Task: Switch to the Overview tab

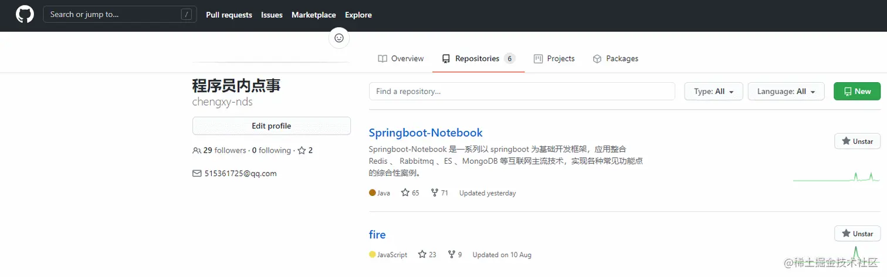Action: [x=401, y=59]
